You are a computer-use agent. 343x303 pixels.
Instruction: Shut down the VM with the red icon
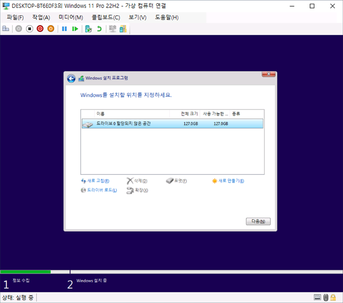40,29
